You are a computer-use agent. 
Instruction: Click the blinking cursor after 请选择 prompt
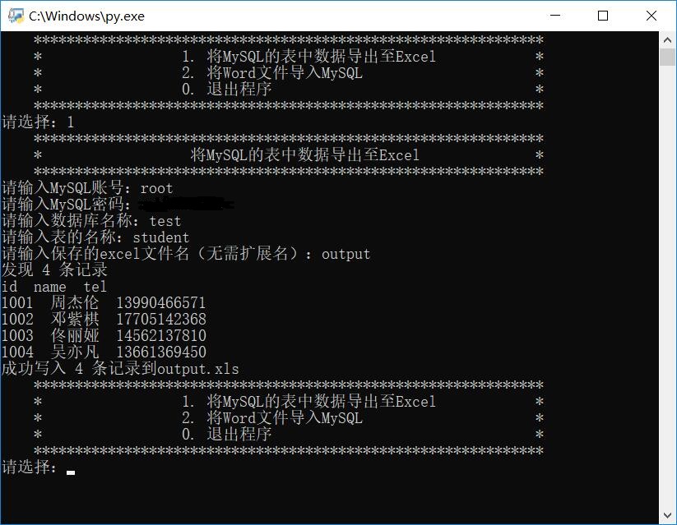[69, 471]
